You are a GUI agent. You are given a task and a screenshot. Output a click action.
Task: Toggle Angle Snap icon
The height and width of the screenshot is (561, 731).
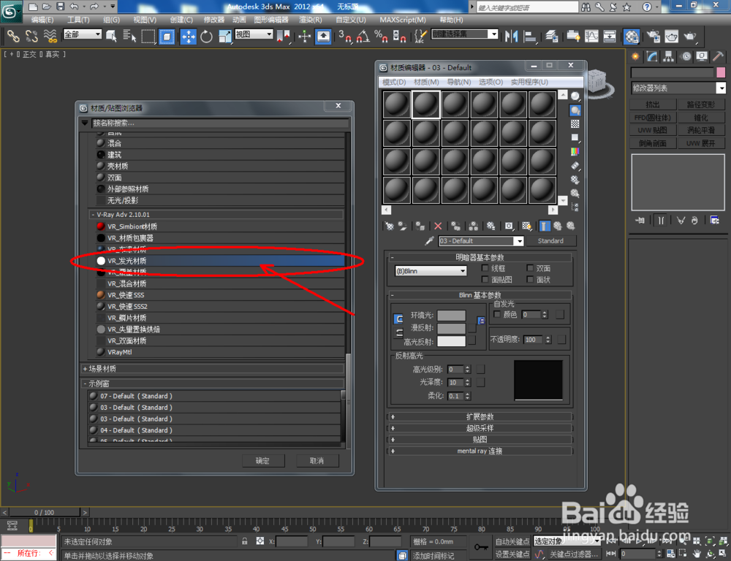tap(363, 37)
